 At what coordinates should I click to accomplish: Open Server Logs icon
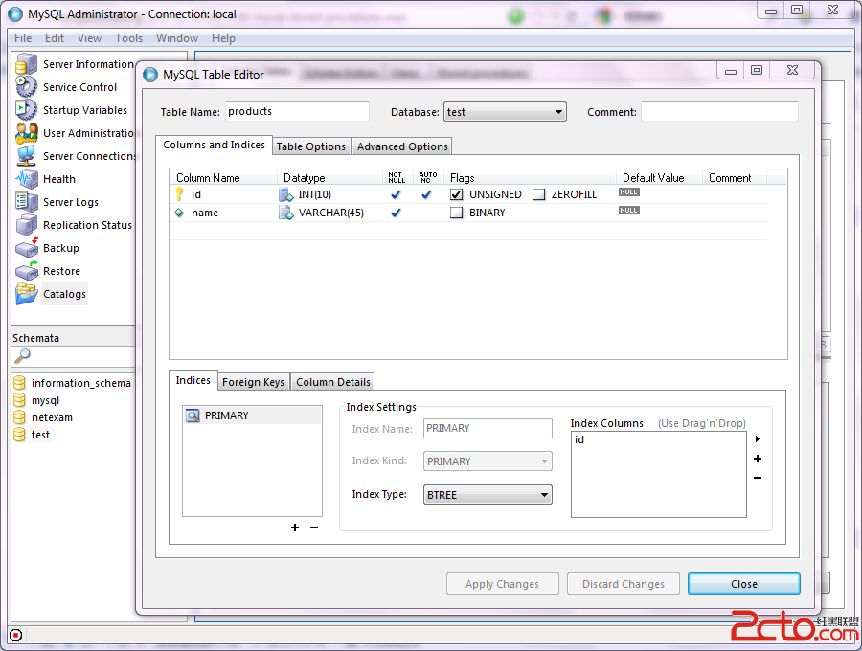point(26,202)
